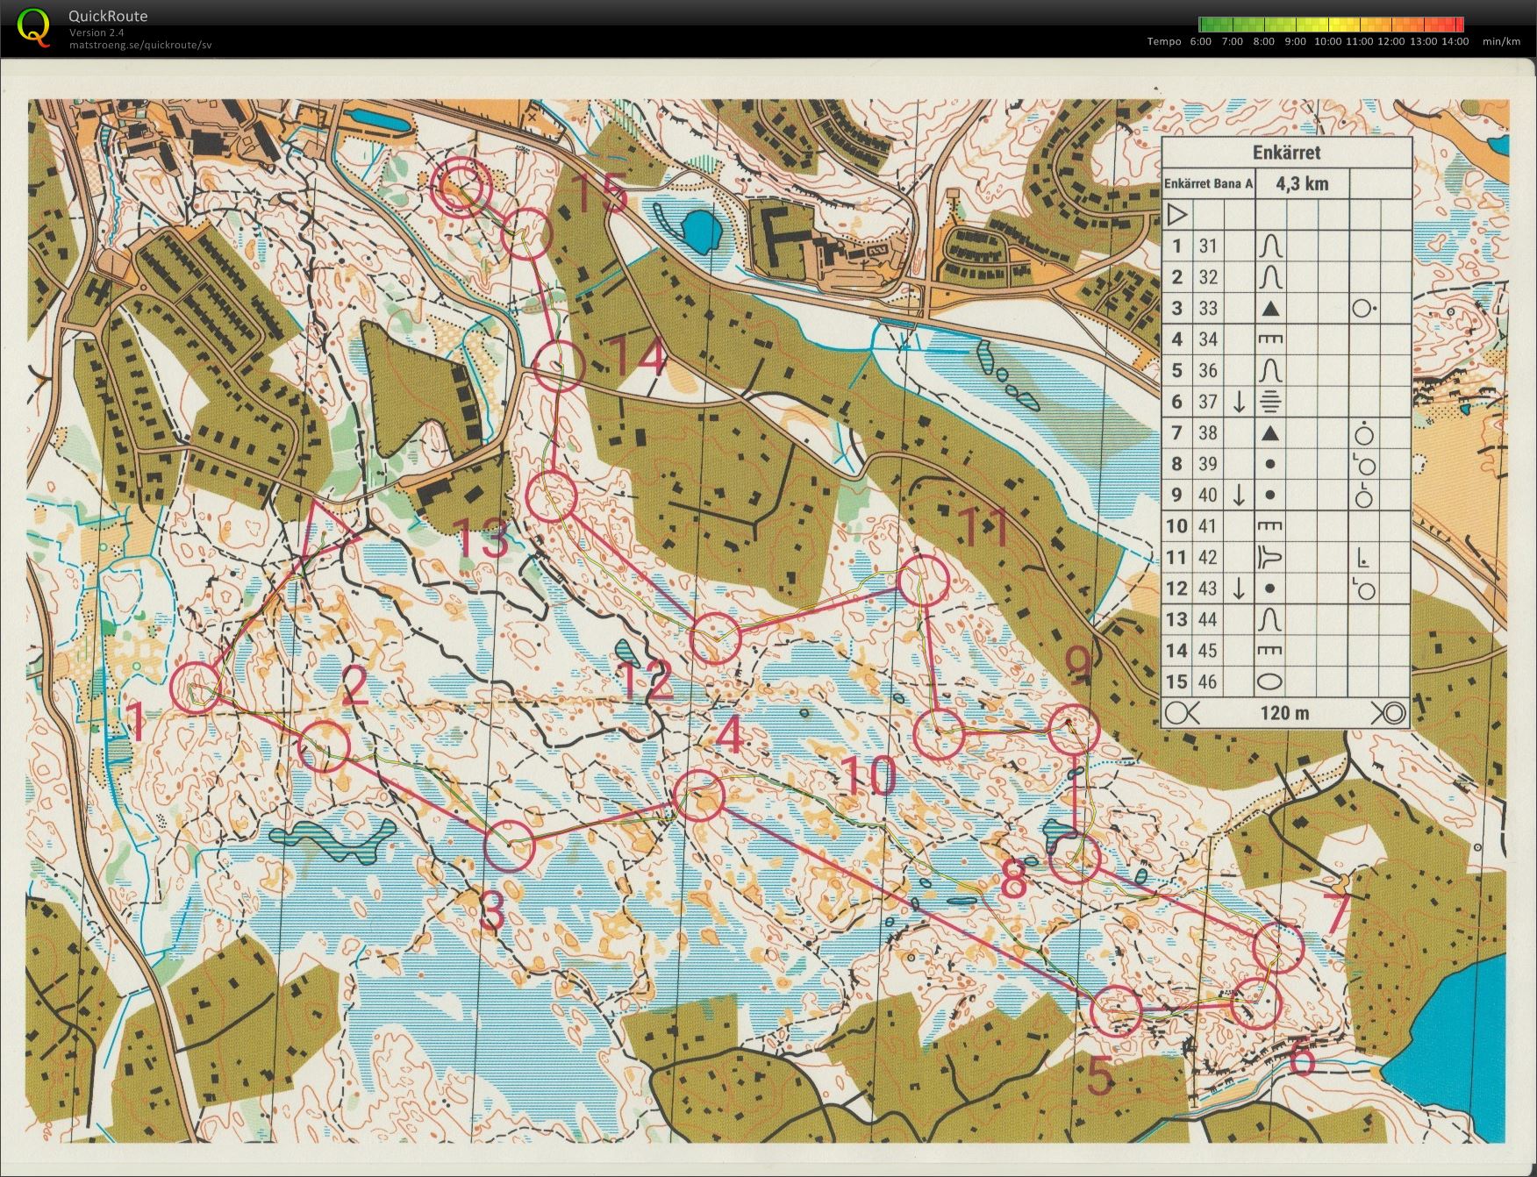Select control circle 1 on the map
The height and width of the screenshot is (1177, 1537).
point(195,688)
